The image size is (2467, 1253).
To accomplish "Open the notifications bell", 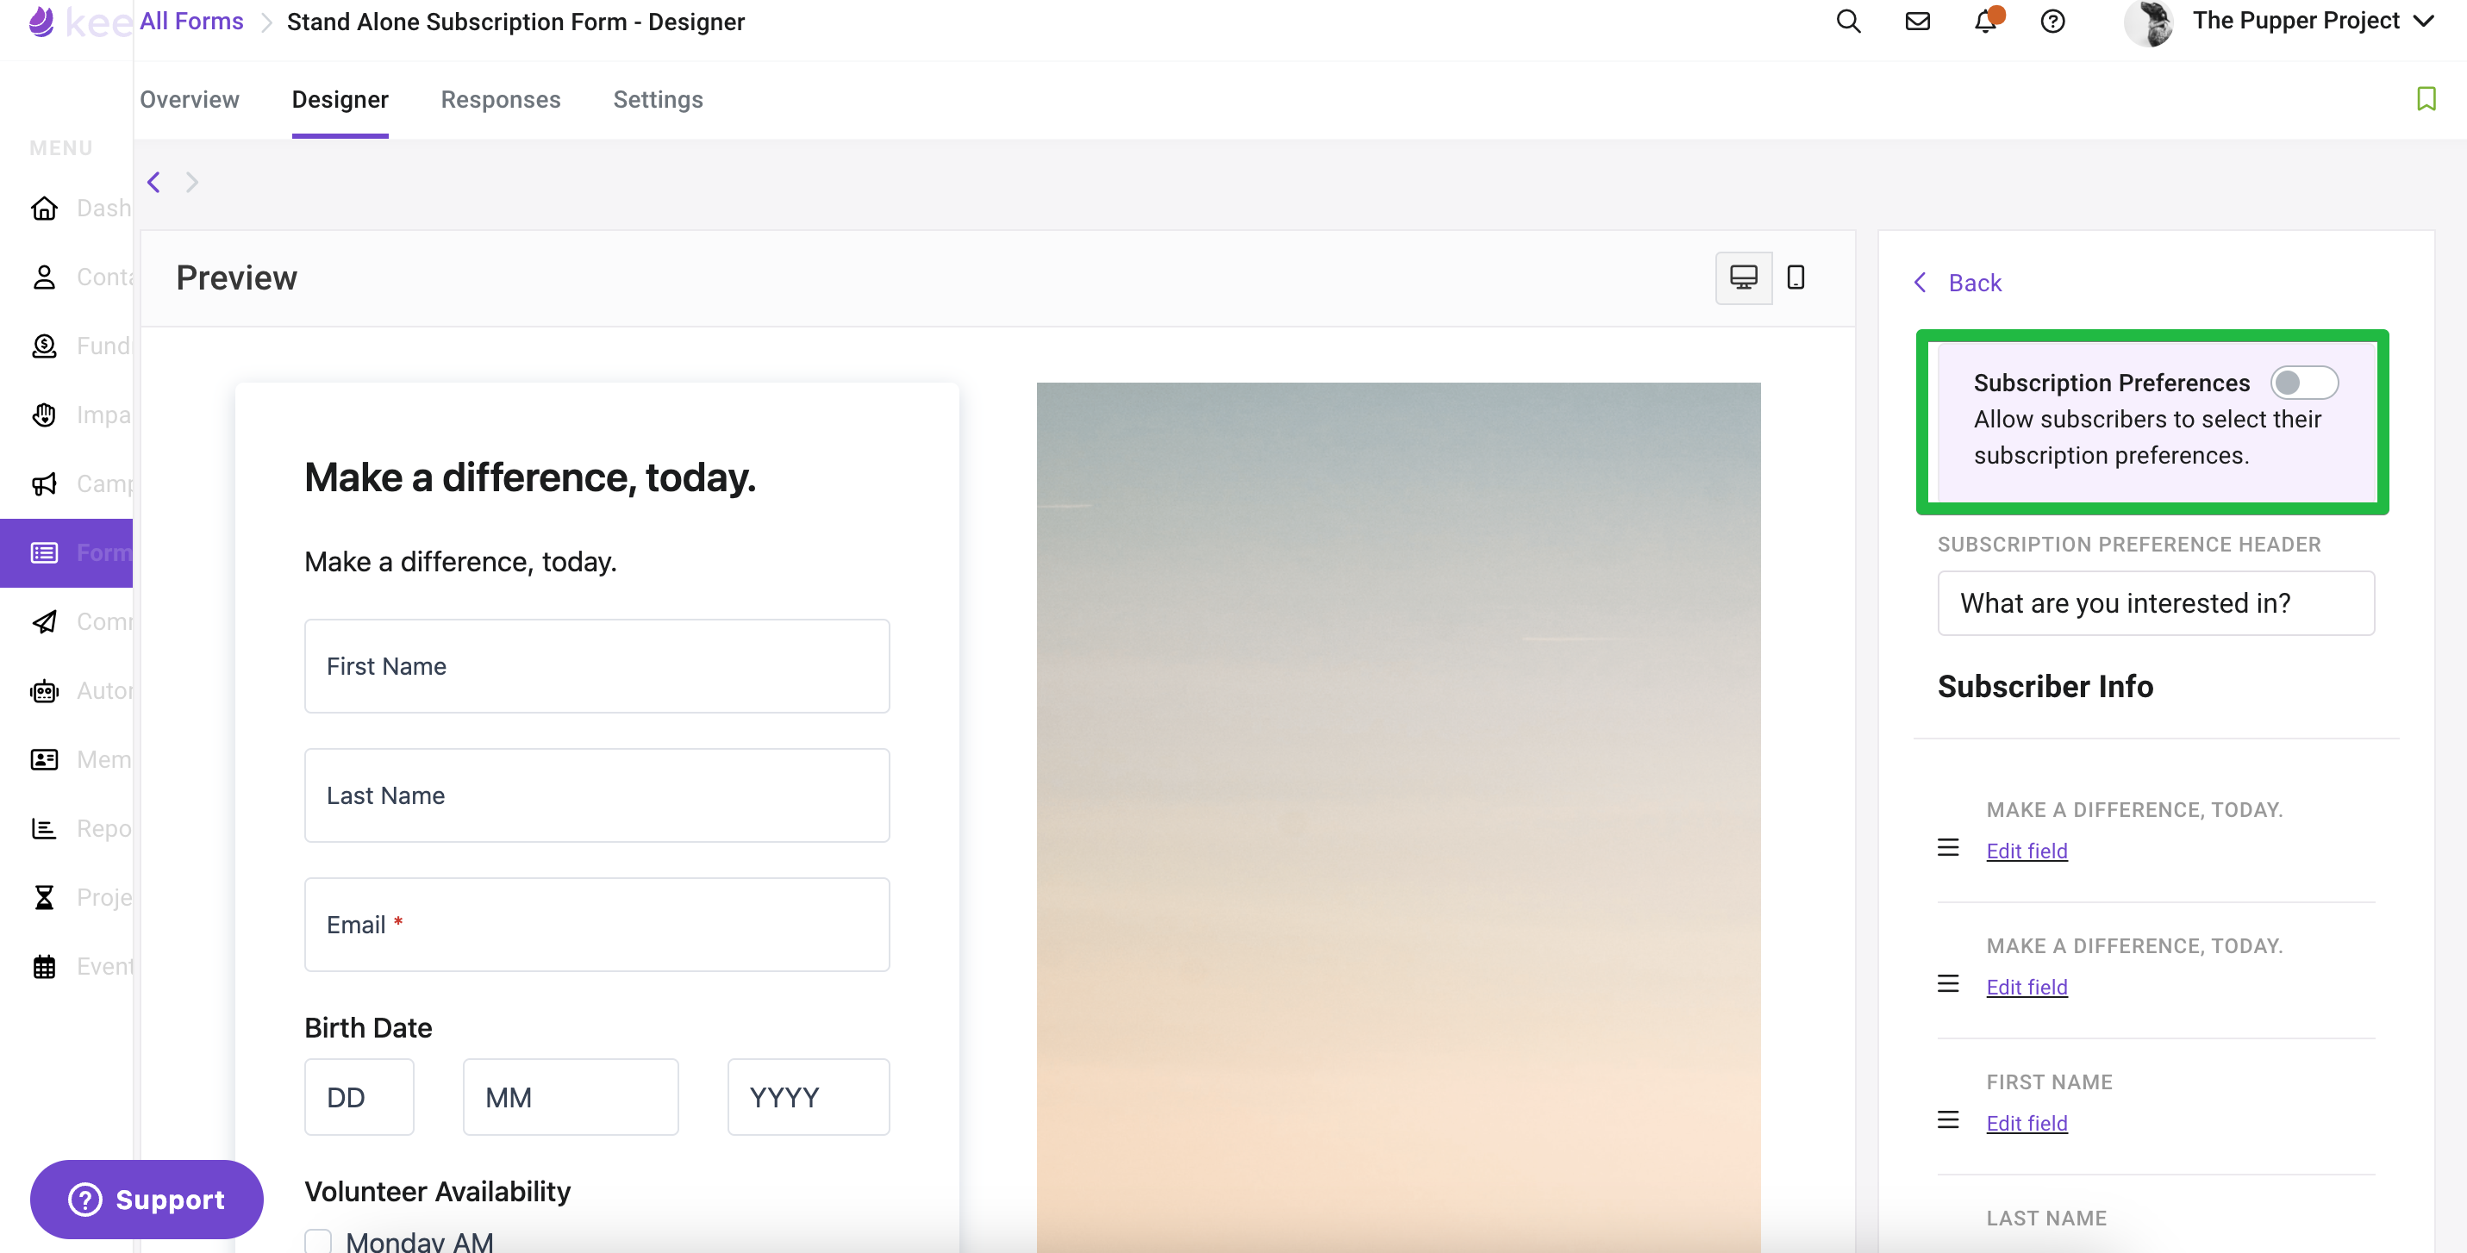I will tap(1986, 21).
